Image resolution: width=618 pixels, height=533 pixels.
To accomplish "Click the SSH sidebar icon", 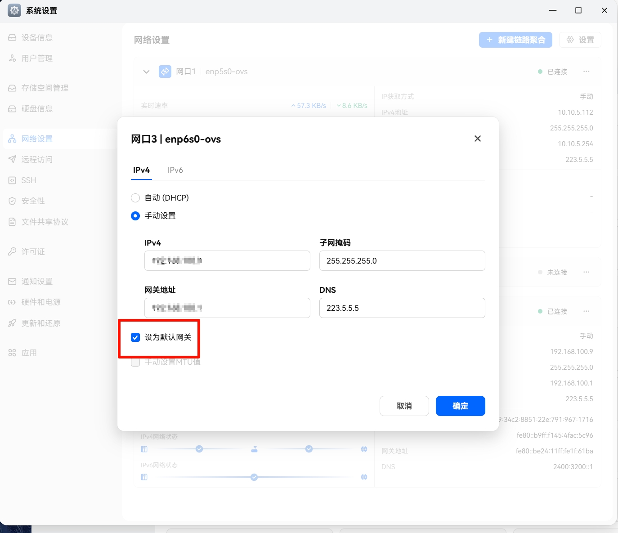I will click(12, 180).
